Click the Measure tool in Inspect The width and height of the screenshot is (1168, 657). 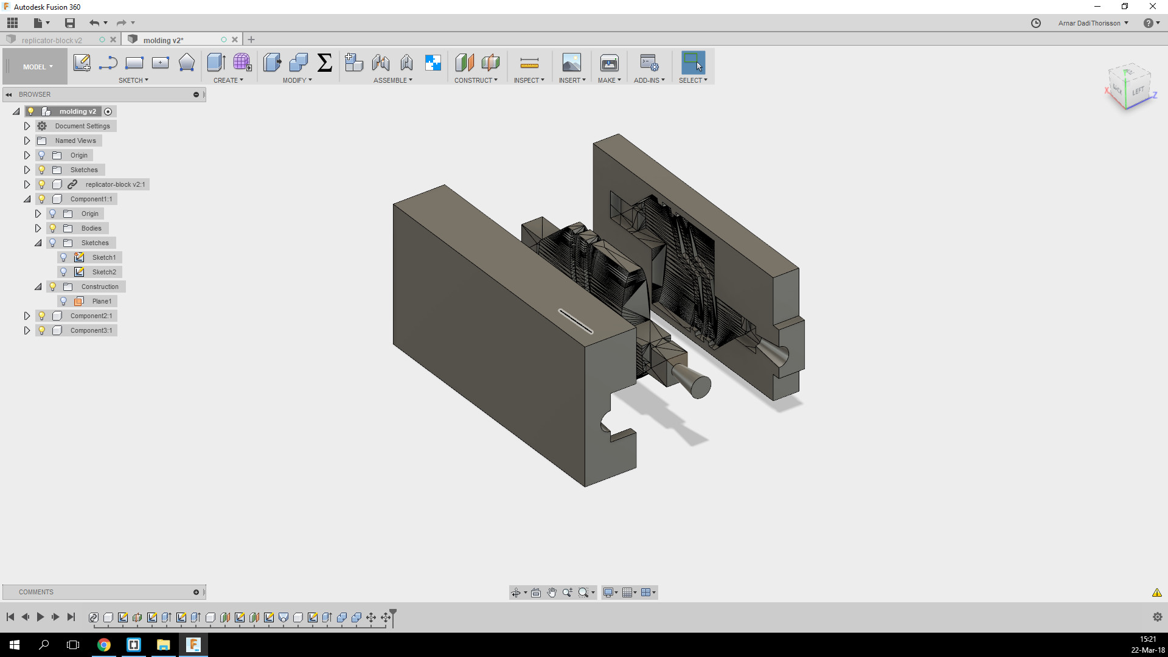coord(529,63)
